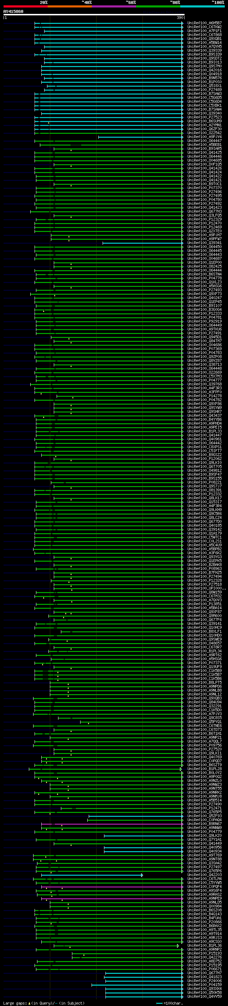Select the purple ~60% identity legend segment
The width and height of the screenshot is (228, 1006).
[114, 6]
